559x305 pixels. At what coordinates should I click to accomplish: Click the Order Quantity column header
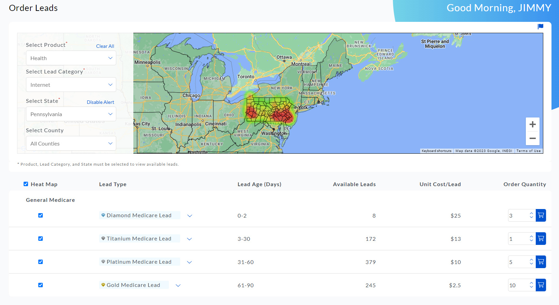[525, 184]
